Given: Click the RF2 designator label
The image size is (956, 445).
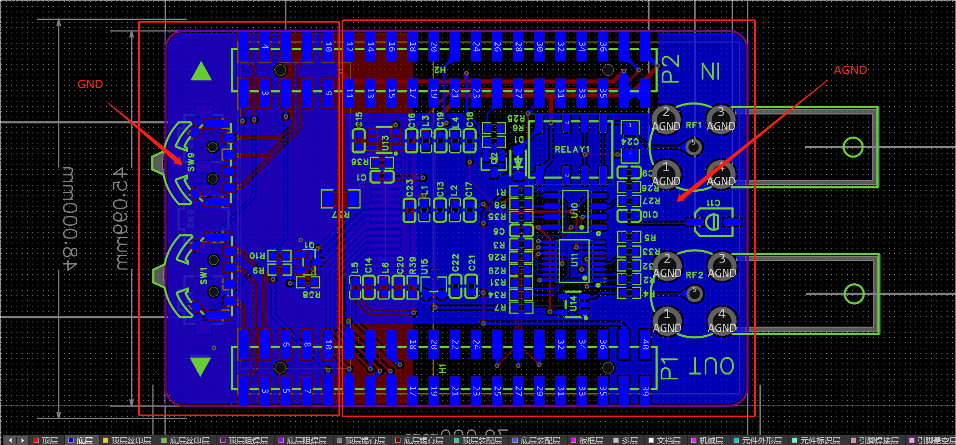Looking at the screenshot, I should point(694,275).
